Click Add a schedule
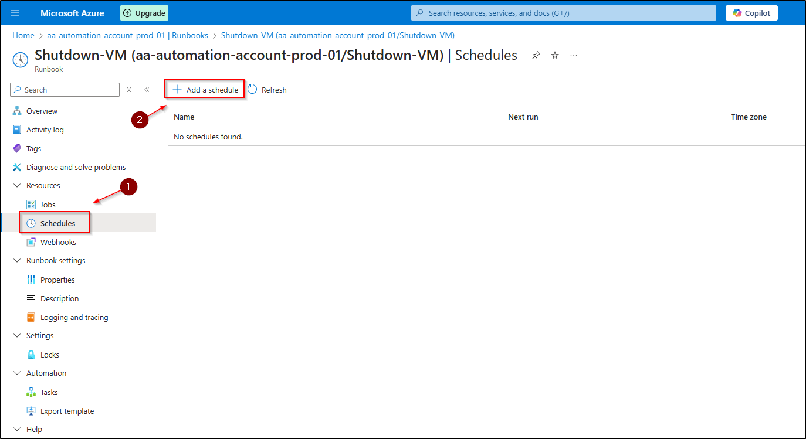Viewport: 806px width, 439px height. (205, 90)
